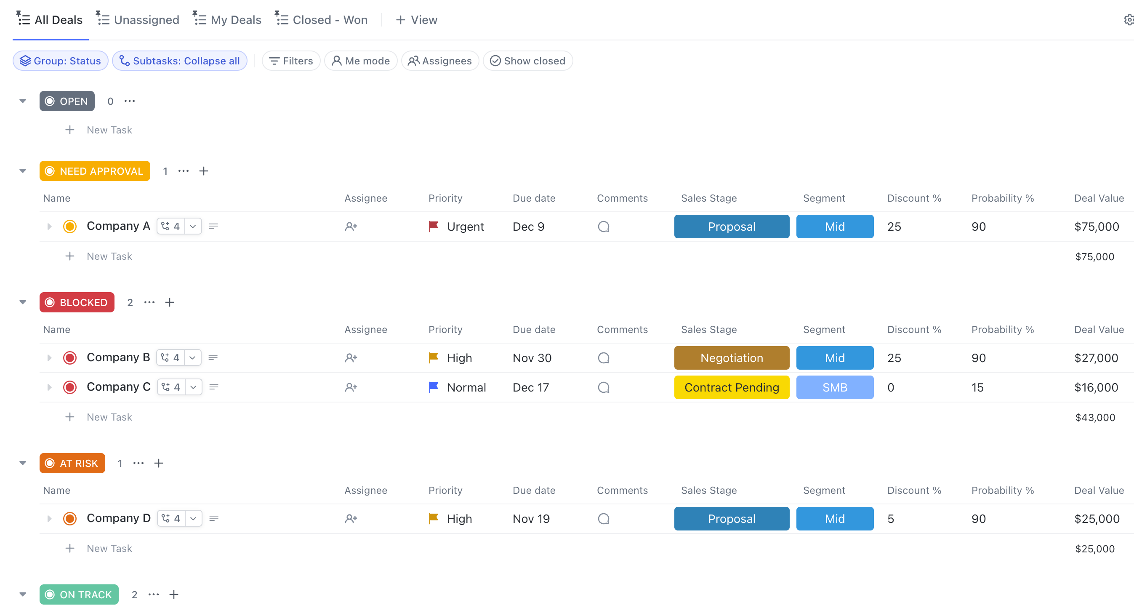Change Company C Contract Pending stage

(731, 387)
